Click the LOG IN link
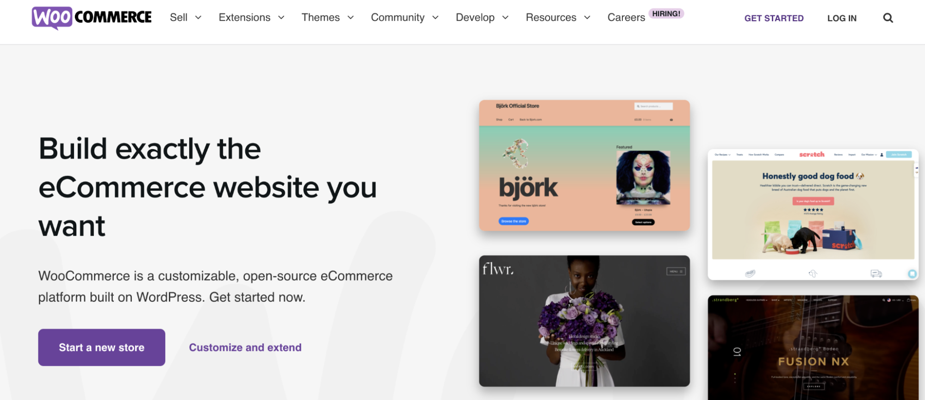The height and width of the screenshot is (400, 925). (842, 18)
